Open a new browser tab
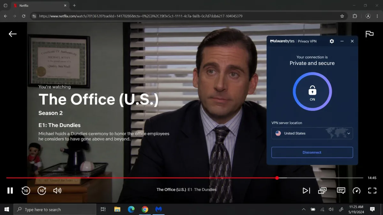Screen dimensions: 383x215 (74, 5)
